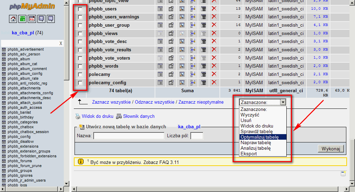The image size is (355, 192).
Task: Select the phpbb_vote_voters checkbox
Action: pyautogui.click(x=80, y=58)
